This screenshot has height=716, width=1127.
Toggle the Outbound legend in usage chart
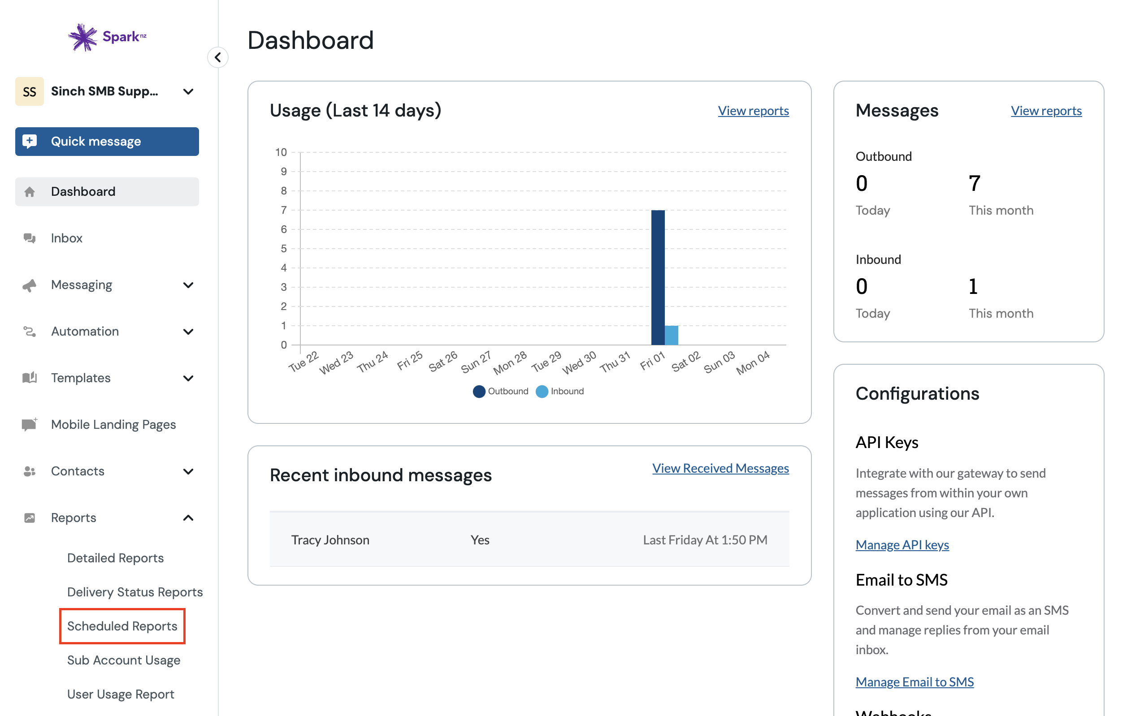pyautogui.click(x=500, y=391)
